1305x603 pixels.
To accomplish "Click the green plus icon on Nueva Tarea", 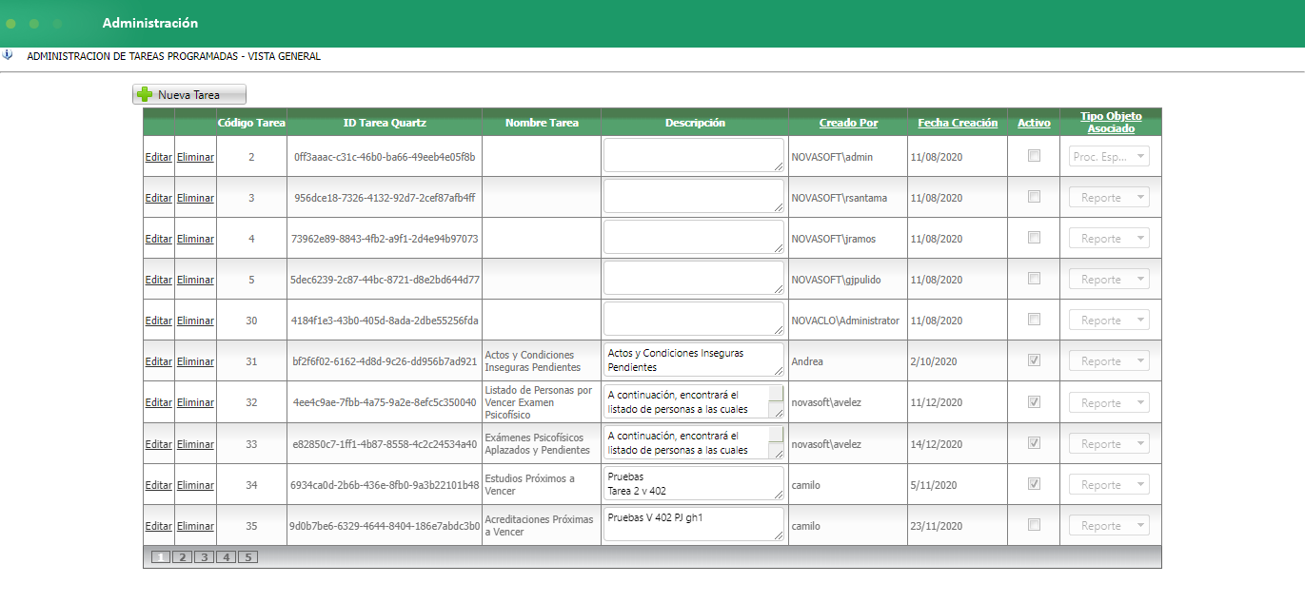I will (145, 94).
